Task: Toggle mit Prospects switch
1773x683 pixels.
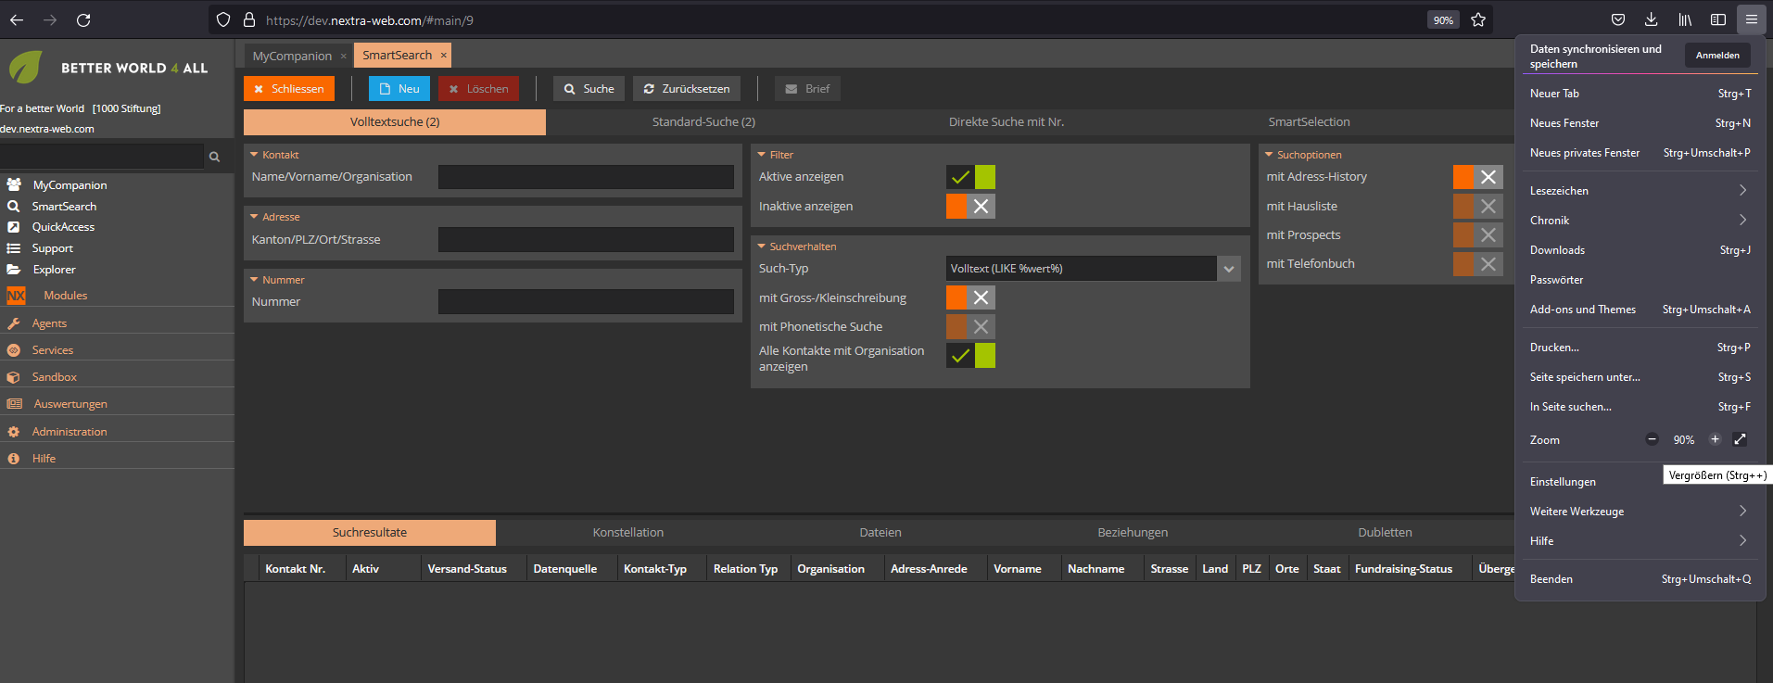Action: [x=1478, y=234]
